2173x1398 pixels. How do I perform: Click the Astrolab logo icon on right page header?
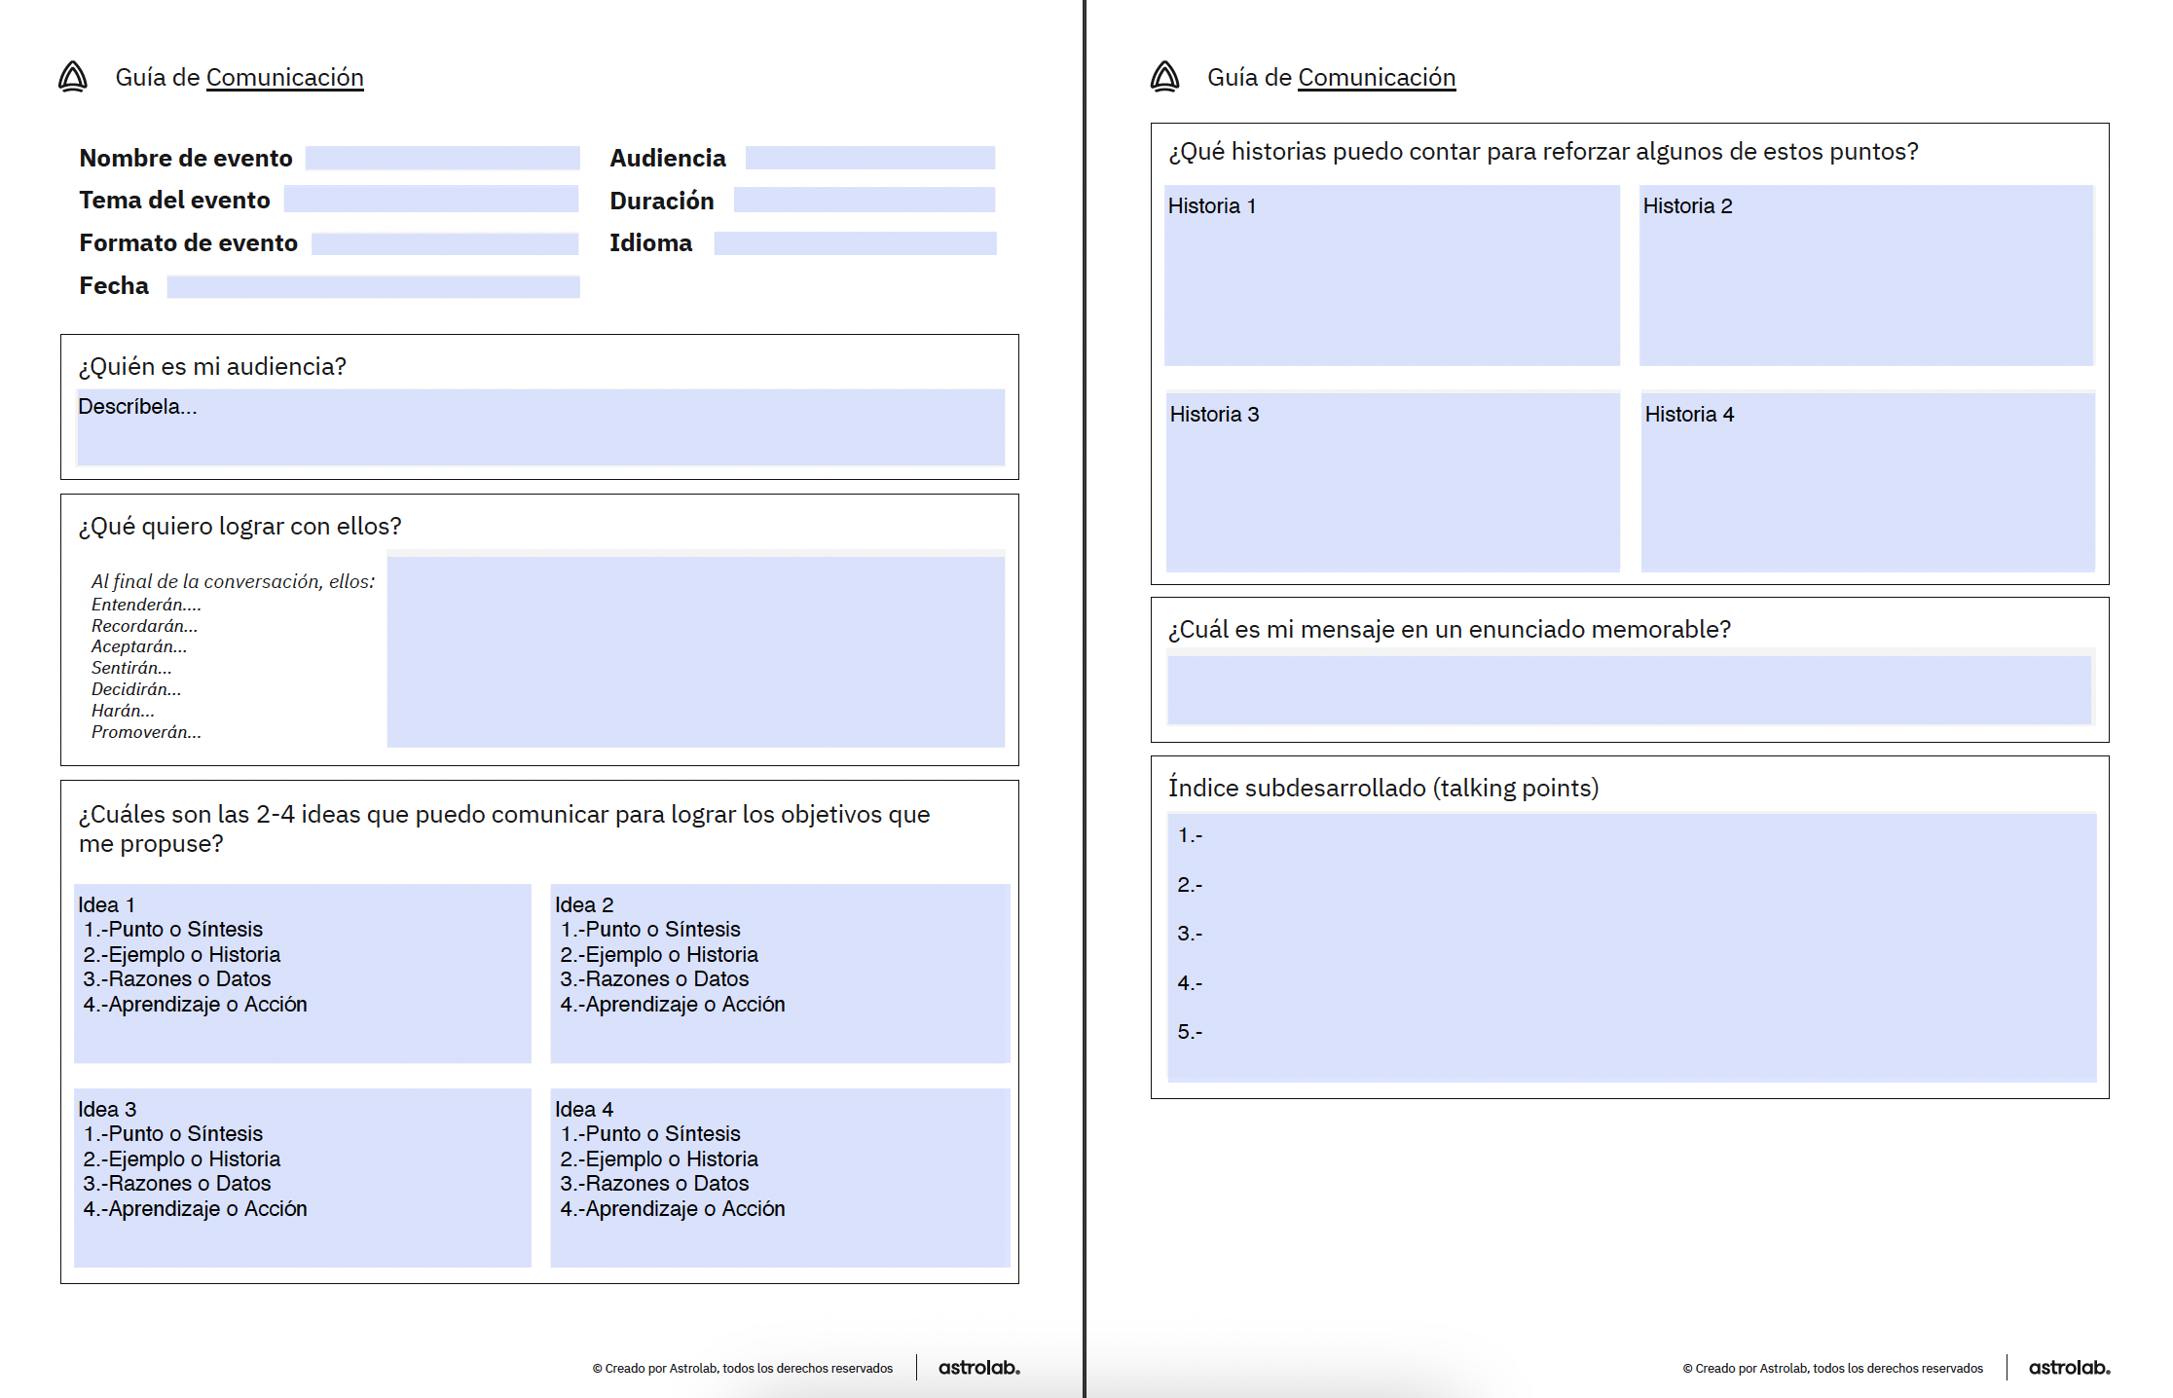(x=1164, y=77)
